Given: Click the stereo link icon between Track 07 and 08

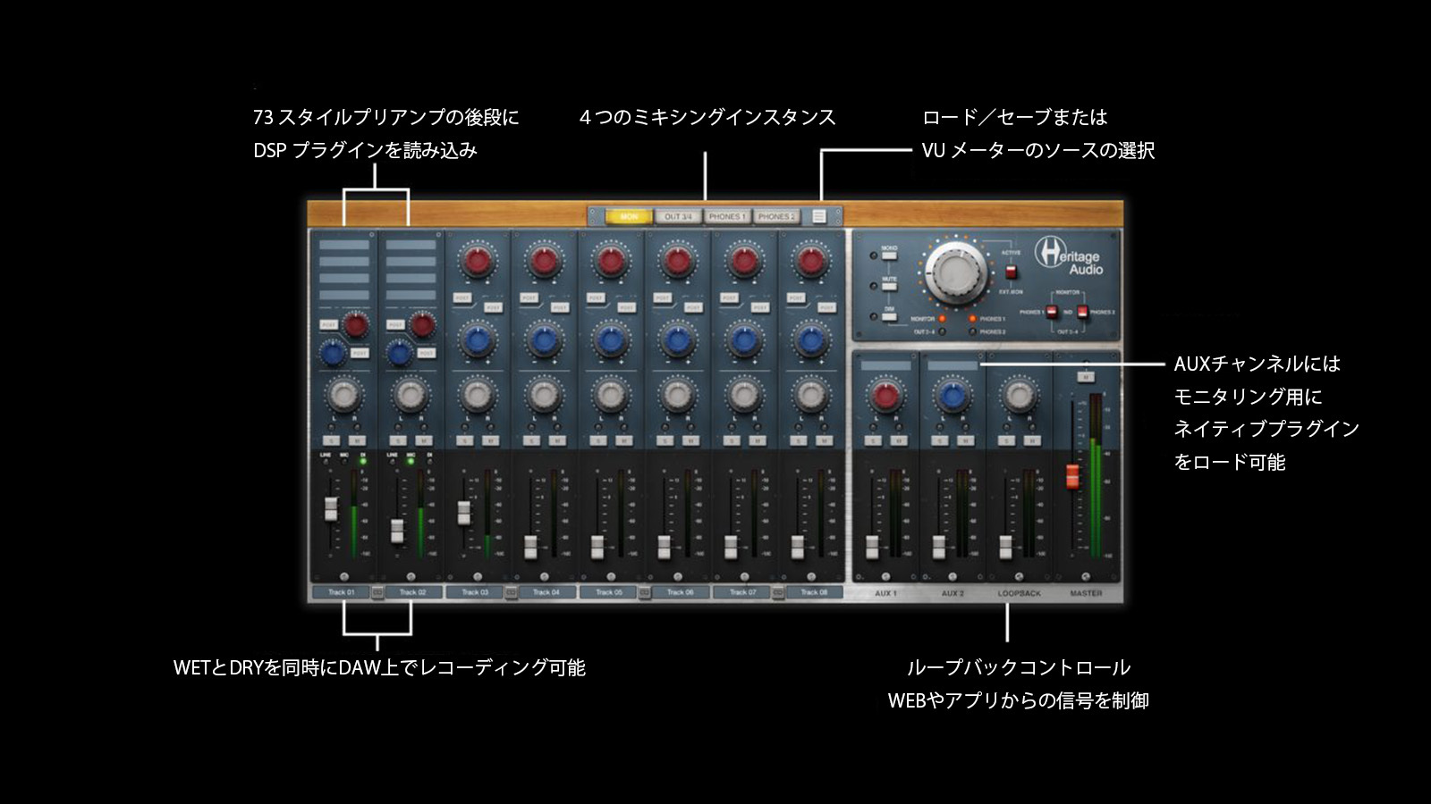Looking at the screenshot, I should pos(778,592).
